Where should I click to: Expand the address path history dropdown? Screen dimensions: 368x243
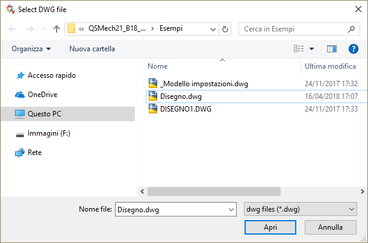[x=213, y=30]
